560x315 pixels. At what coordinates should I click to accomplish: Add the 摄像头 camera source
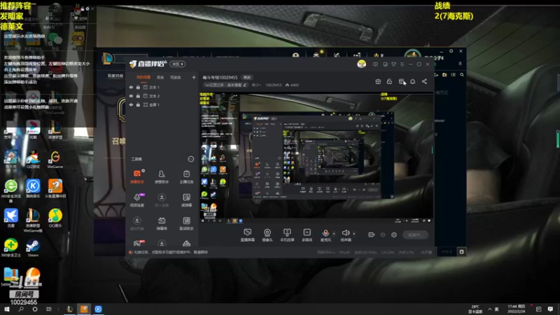click(267, 235)
